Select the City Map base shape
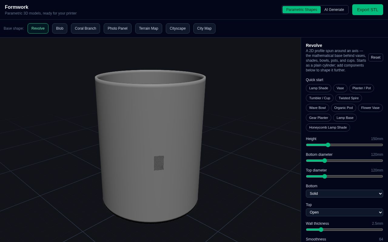The height and width of the screenshot is (242, 388). point(204,28)
